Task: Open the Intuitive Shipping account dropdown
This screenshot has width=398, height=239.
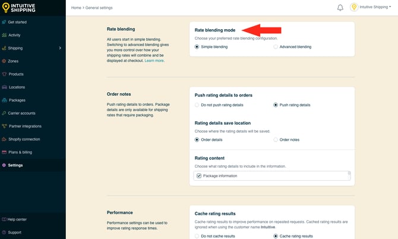Action: (371, 8)
